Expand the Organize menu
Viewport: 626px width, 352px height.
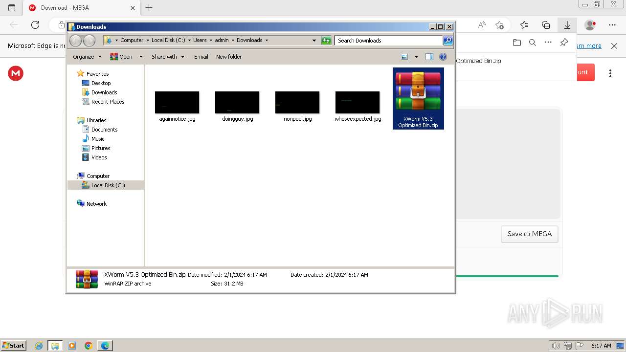pos(87,57)
